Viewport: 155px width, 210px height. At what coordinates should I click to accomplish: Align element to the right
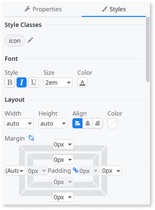click(97, 124)
